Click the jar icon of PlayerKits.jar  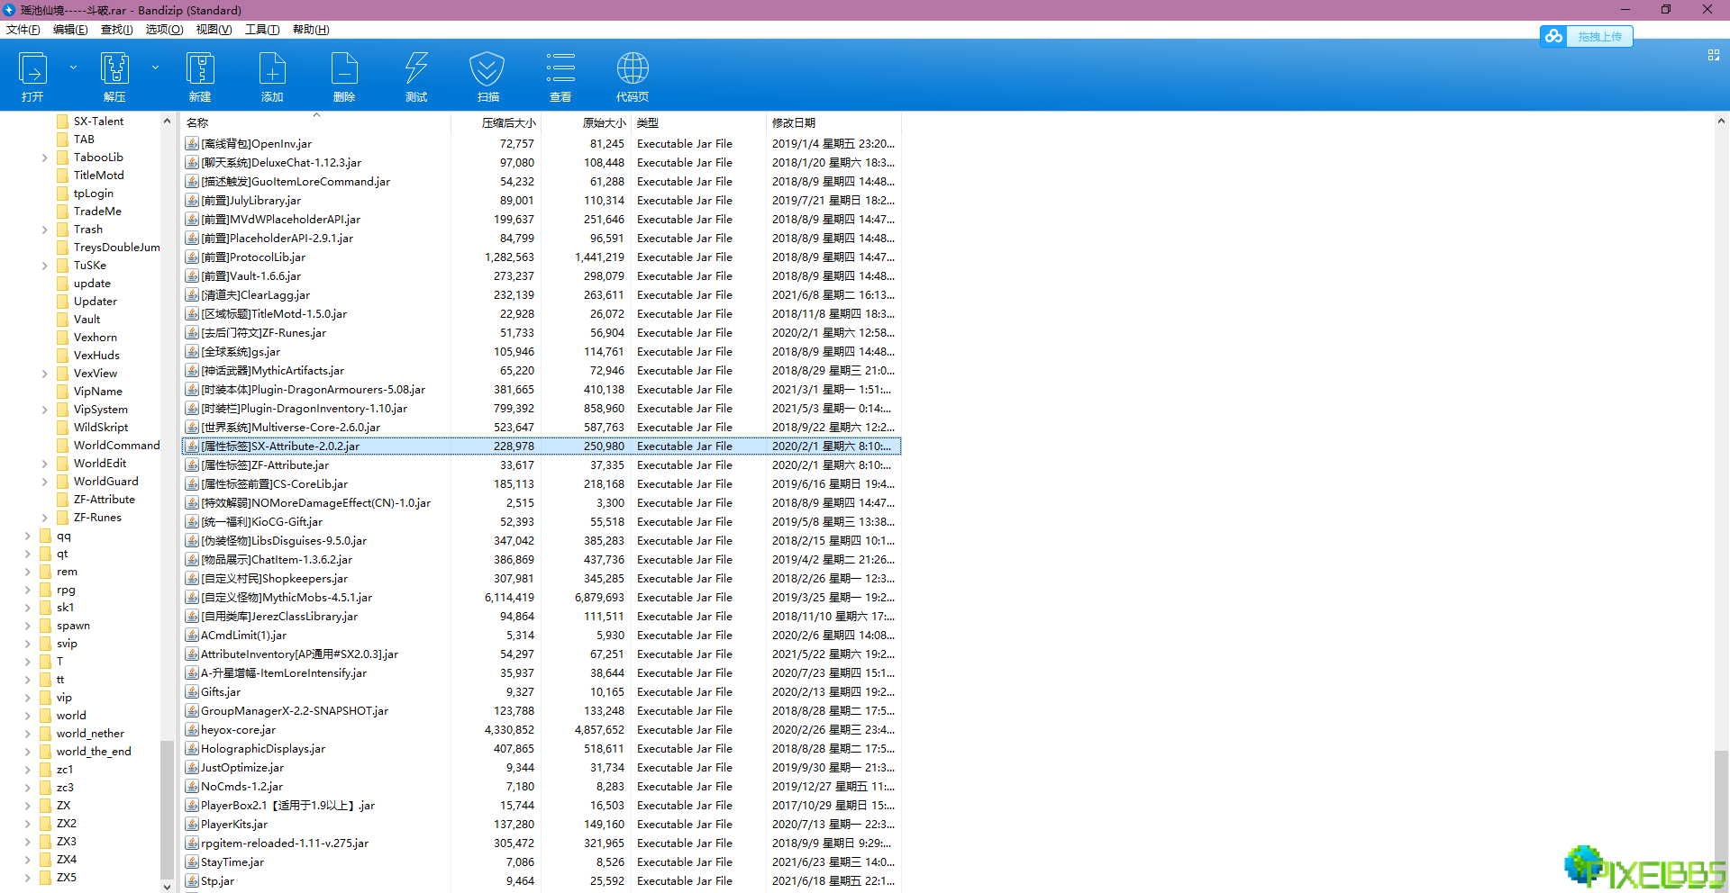[x=192, y=825]
